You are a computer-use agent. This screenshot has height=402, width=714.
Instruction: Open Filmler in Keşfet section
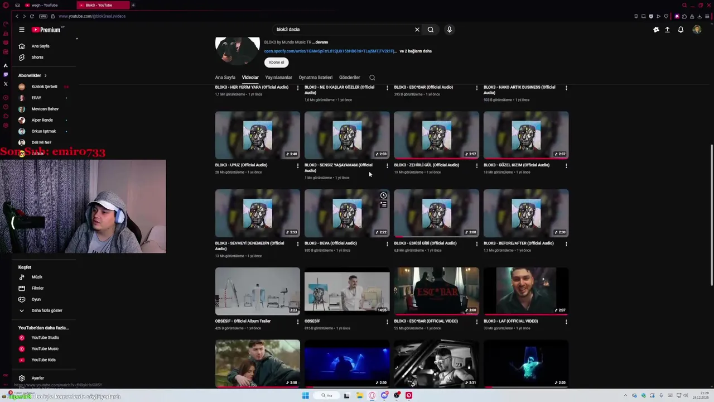click(x=37, y=288)
